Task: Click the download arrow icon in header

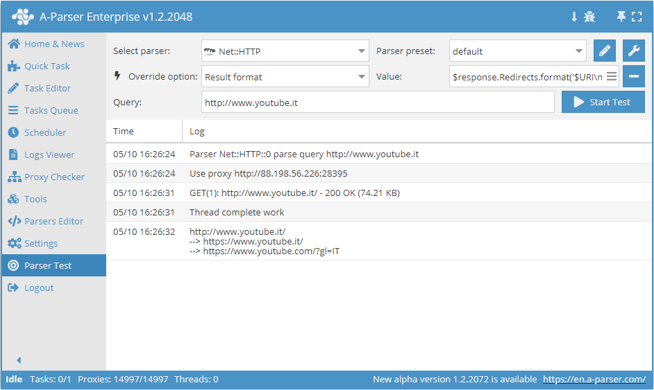Action: tap(574, 17)
